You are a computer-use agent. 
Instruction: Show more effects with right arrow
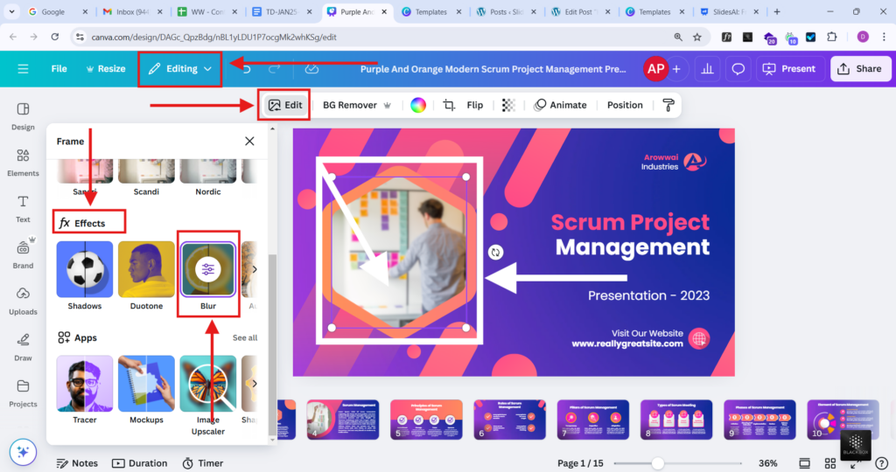[x=255, y=269]
